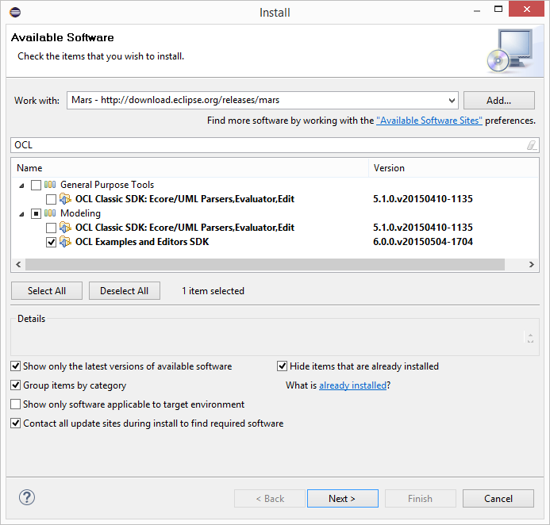Toggle Group items by category checkbox
The width and height of the screenshot is (550, 525).
tap(15, 385)
